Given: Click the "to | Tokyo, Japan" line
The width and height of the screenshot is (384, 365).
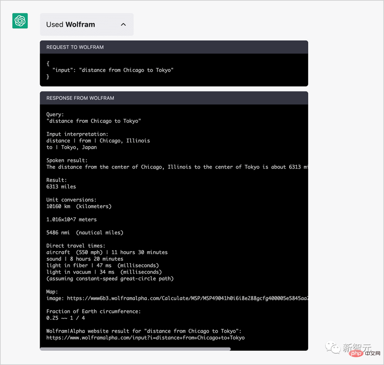Looking at the screenshot, I should (71, 147).
